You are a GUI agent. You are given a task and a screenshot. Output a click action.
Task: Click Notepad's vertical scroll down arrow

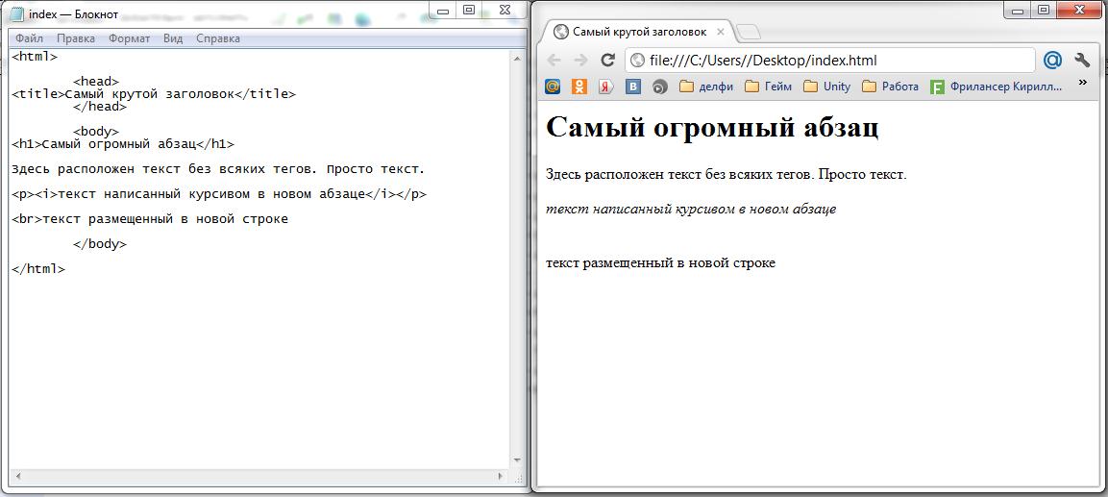[517, 460]
